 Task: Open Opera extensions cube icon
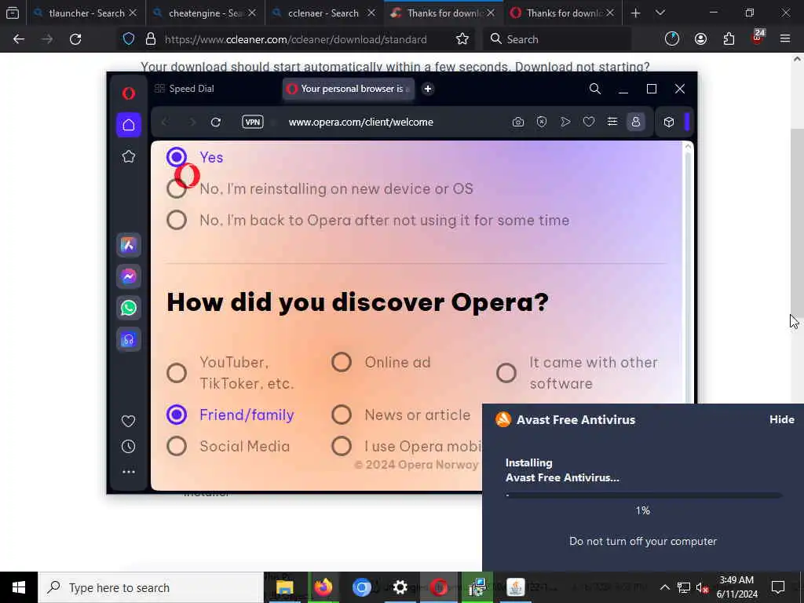(x=669, y=122)
